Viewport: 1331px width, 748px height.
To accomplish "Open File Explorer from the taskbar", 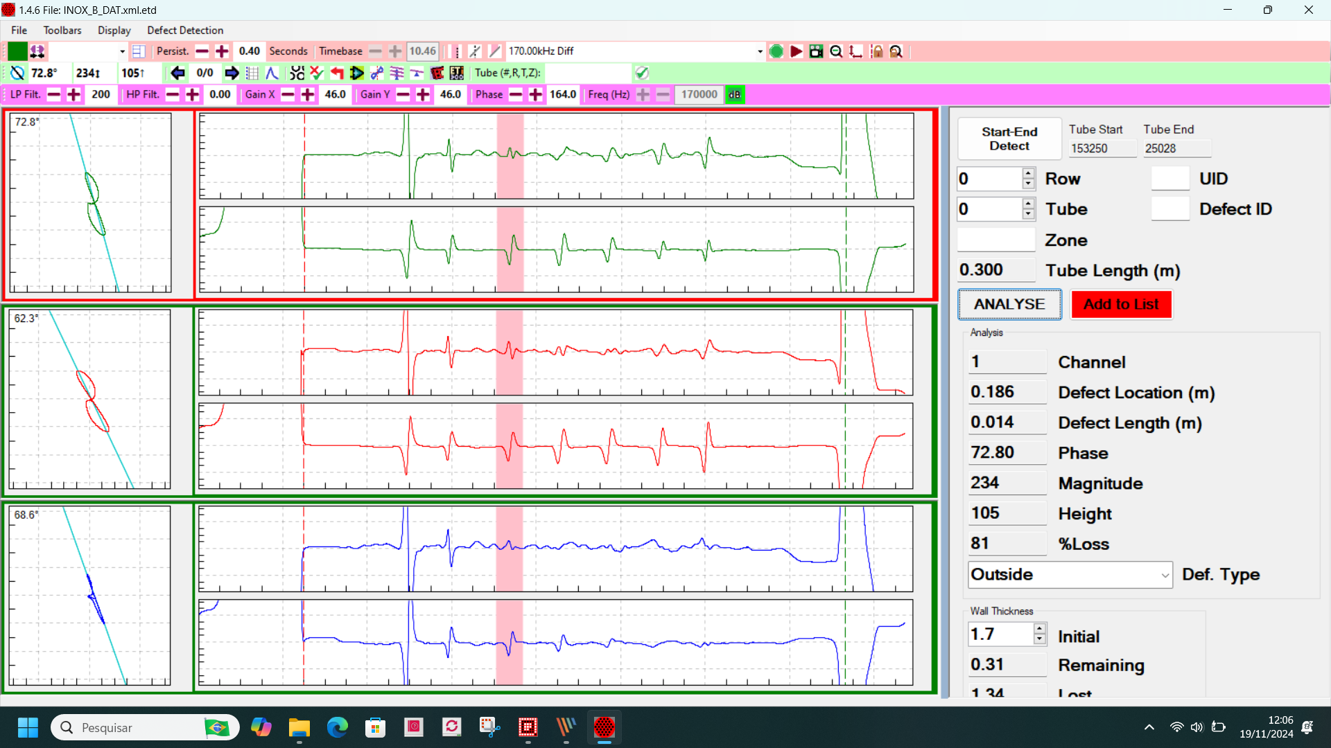I will (x=299, y=727).
